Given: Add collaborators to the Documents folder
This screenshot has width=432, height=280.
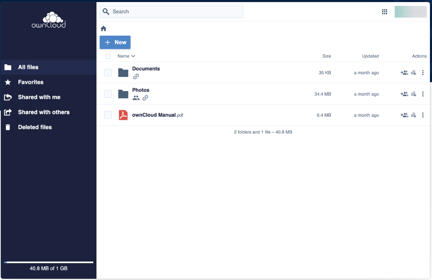Looking at the screenshot, I should coord(404,73).
